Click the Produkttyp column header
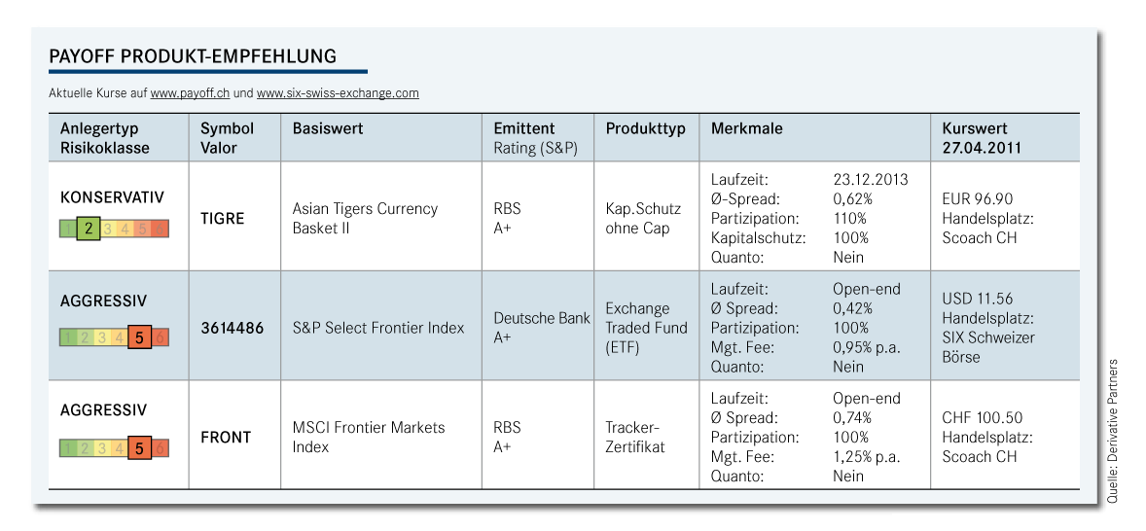Viewport: 1146px width, 531px height. pos(645,128)
